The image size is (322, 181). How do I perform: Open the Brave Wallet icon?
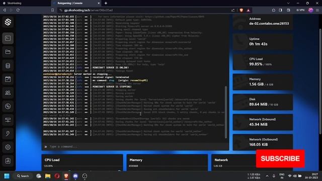click(288, 10)
